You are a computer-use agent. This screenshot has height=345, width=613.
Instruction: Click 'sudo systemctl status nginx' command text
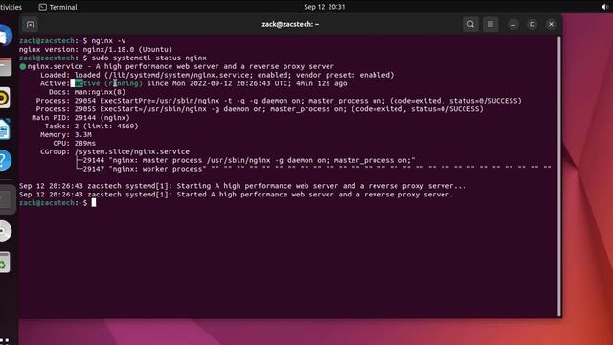pyautogui.click(x=149, y=57)
